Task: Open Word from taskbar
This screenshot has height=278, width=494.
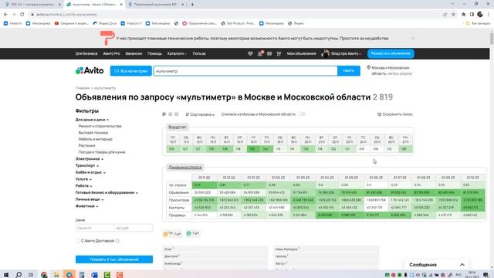Action: point(94,275)
